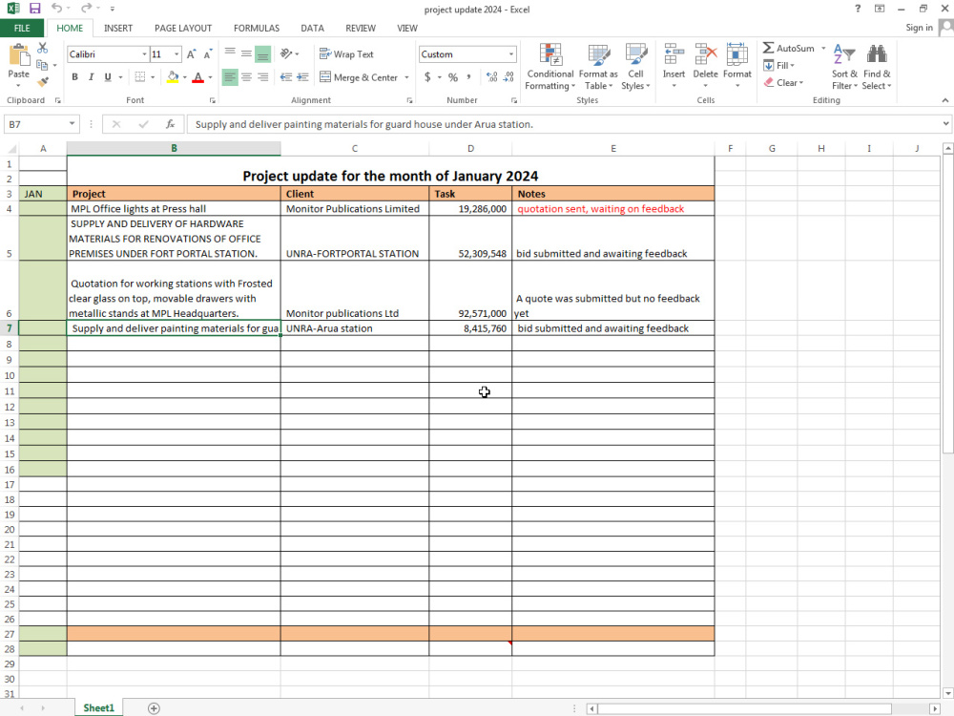Viewport: 954px width, 716px height.
Task: Switch to the FORMULAS tab
Action: pyautogui.click(x=257, y=28)
